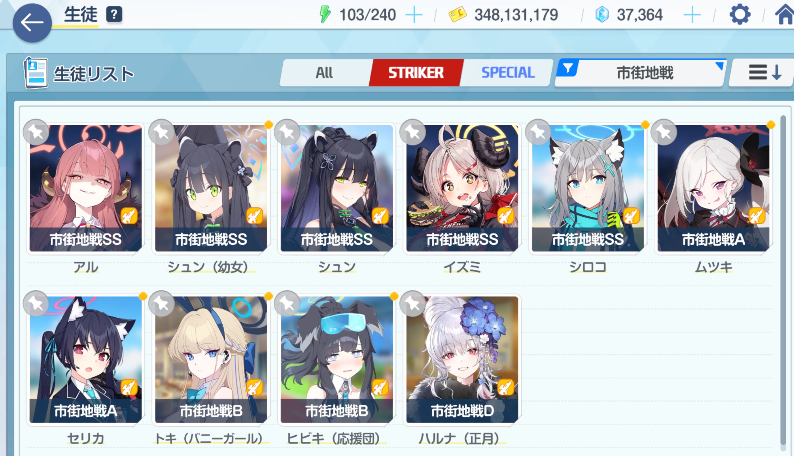Click the blue pyroxene gem icon
Screen dimensions: 794x456
[x=602, y=14]
